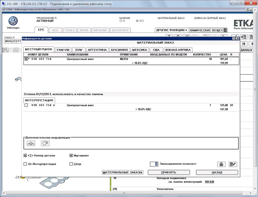The height and width of the screenshot is (197, 258).
Task: Switch to the АРГЕНТИНА tab
Action: coord(97,50)
